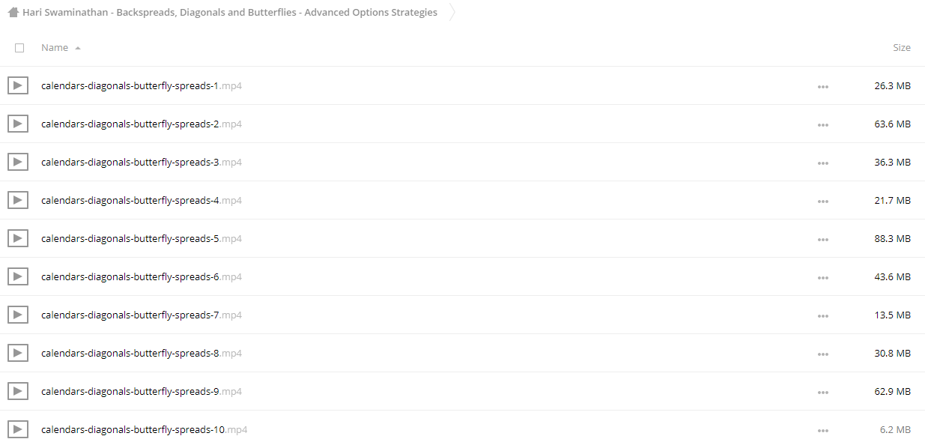
Task: Show more actions for spreads-6.mp4
Action: point(823,277)
